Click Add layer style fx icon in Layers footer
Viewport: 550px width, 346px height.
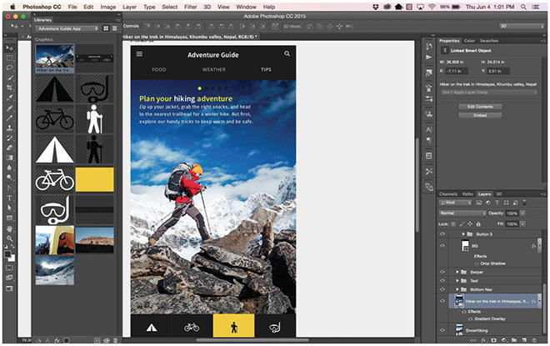coord(483,340)
